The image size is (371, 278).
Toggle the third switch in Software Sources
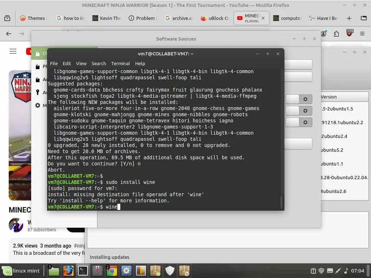299,122
